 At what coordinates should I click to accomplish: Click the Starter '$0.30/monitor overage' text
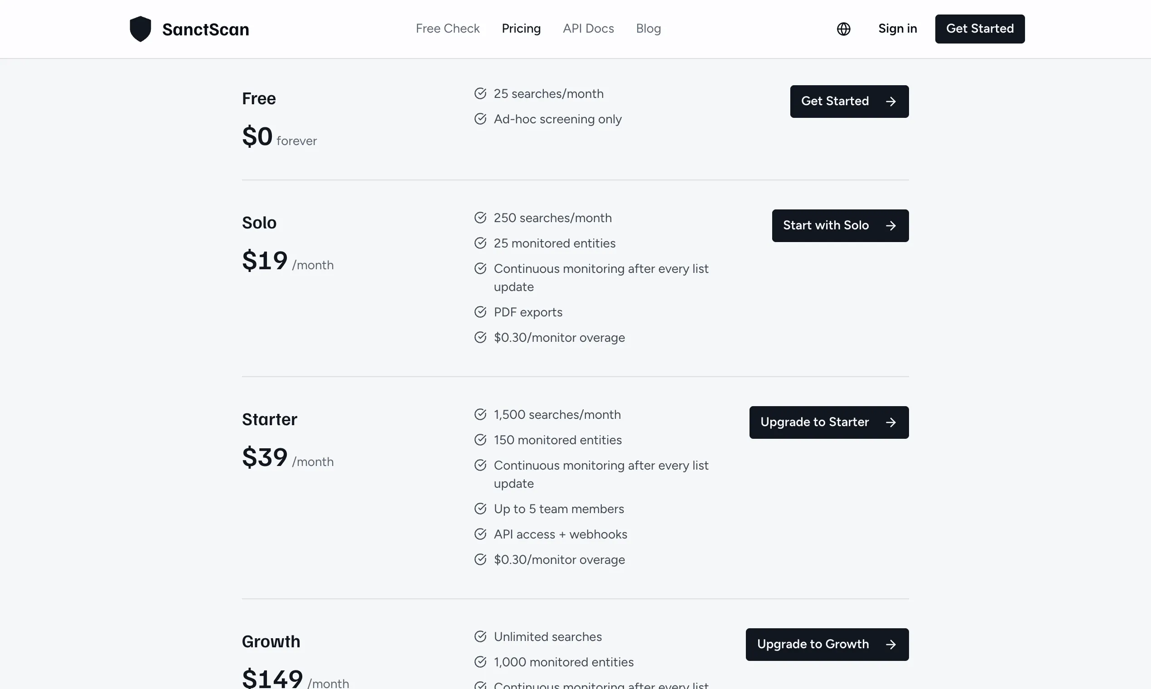(559, 559)
